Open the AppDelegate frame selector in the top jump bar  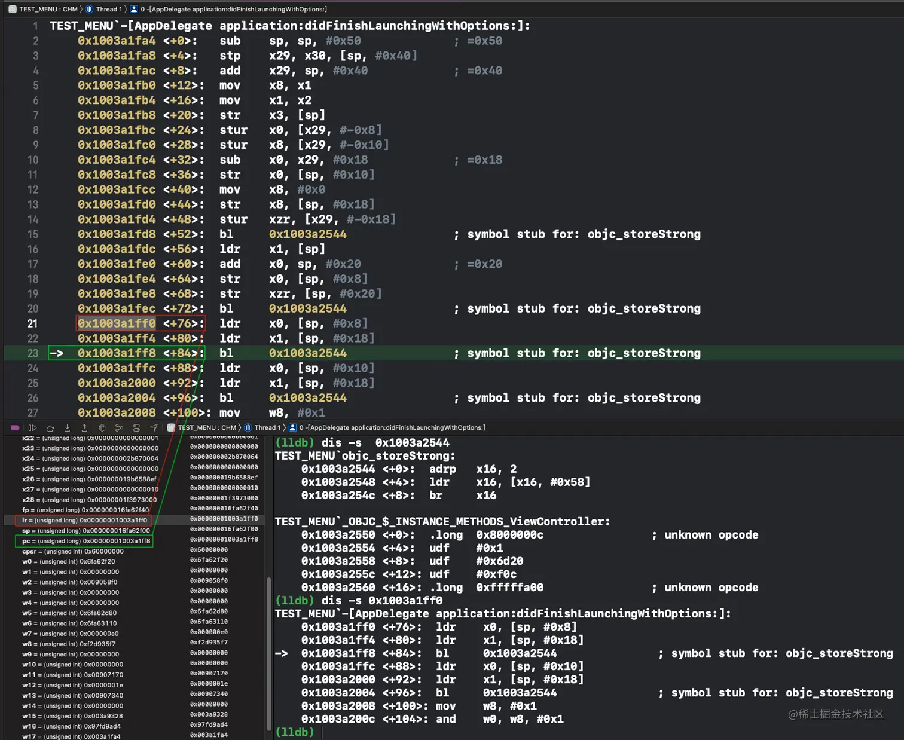pos(234,9)
